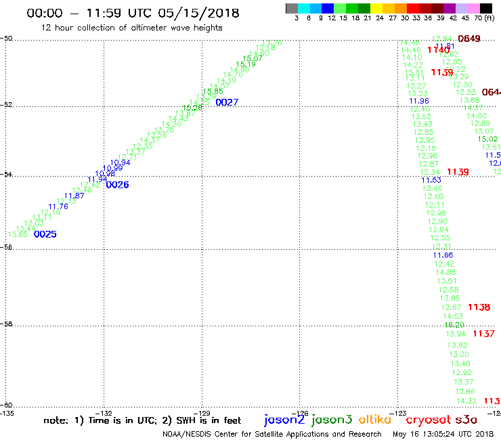Click the yellow swatch in the color scale
This screenshot has width=501, height=440.
tap(376, 8)
